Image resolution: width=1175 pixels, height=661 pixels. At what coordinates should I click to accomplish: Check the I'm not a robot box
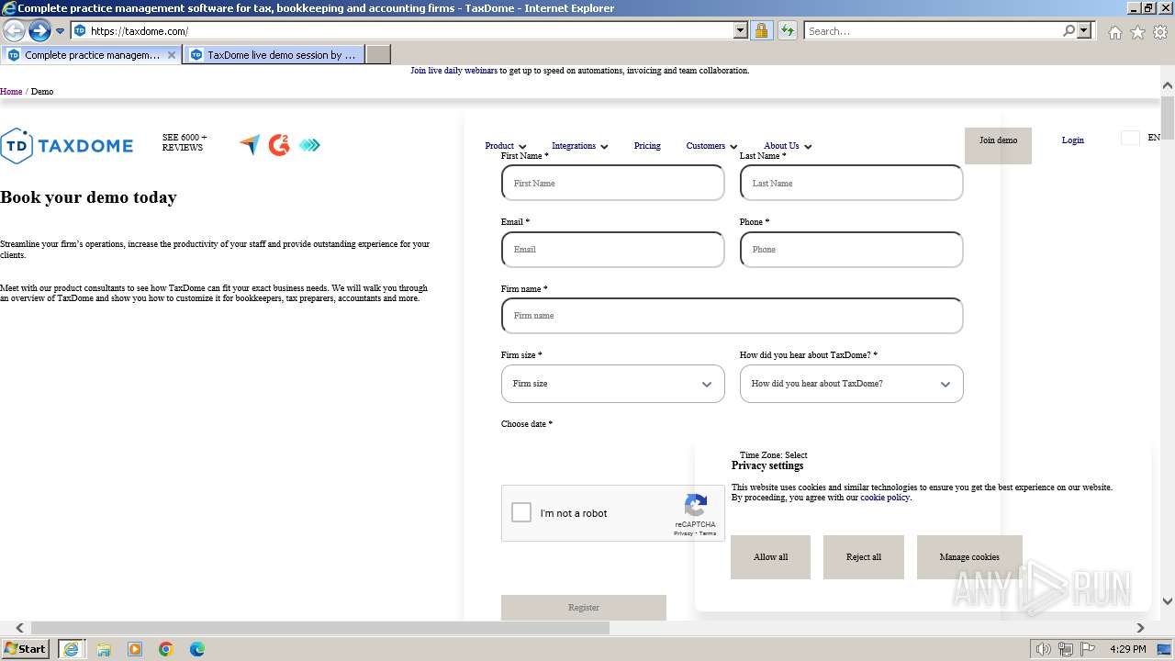pyautogui.click(x=521, y=513)
